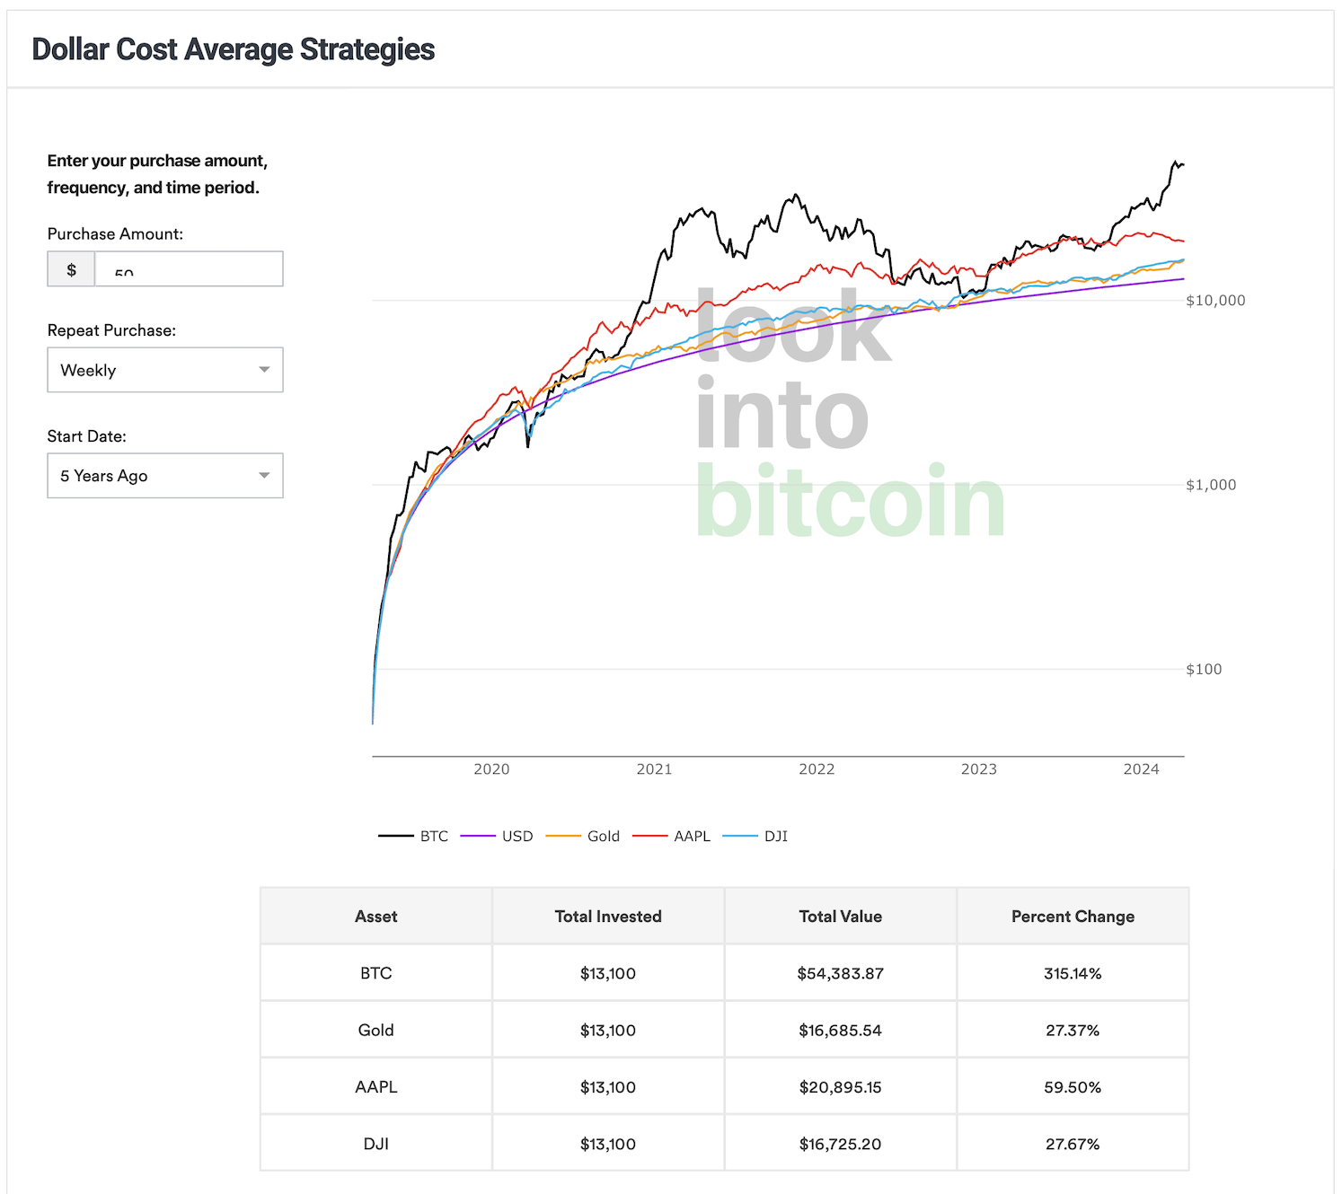Open the Start Date dropdown
Viewport: 1342px width, 1194px height.
coord(164,476)
